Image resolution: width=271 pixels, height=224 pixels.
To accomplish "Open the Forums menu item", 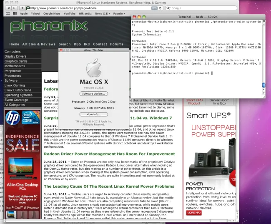I will pyautogui.click(x=117, y=44).
